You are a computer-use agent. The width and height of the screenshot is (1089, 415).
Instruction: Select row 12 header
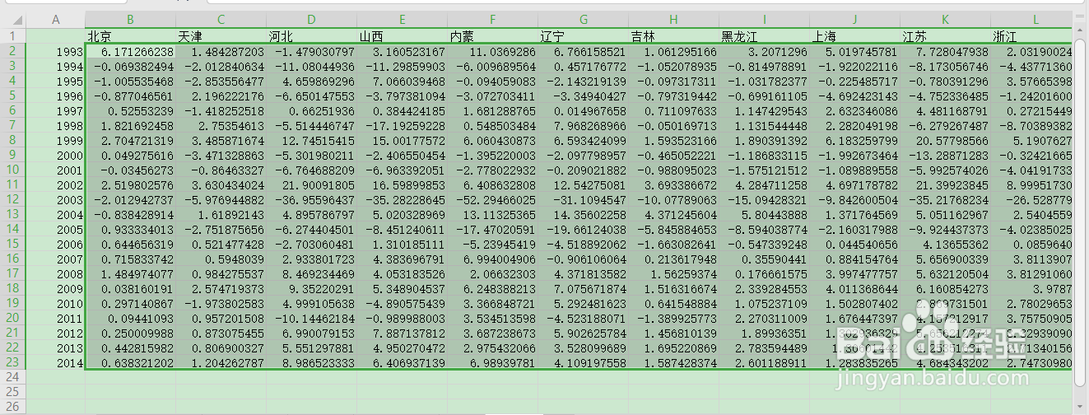(12, 199)
